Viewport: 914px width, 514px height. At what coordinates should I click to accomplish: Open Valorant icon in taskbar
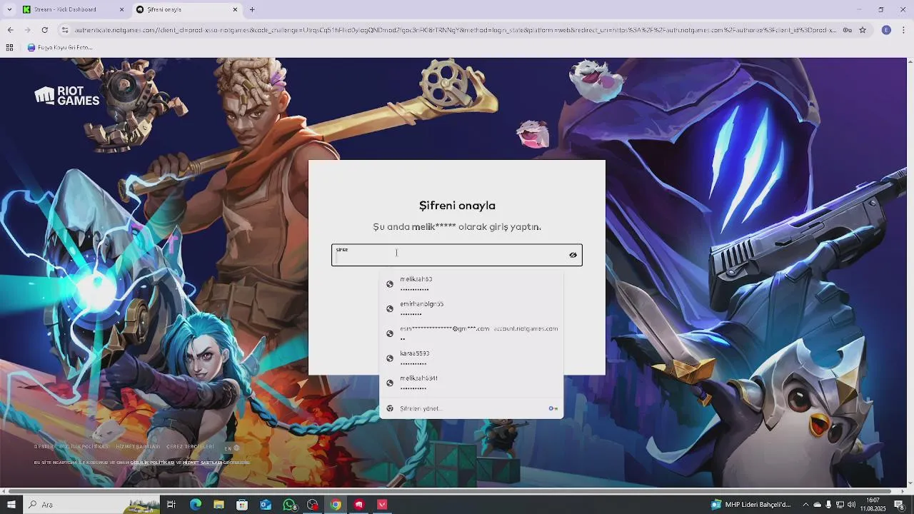pos(382,505)
